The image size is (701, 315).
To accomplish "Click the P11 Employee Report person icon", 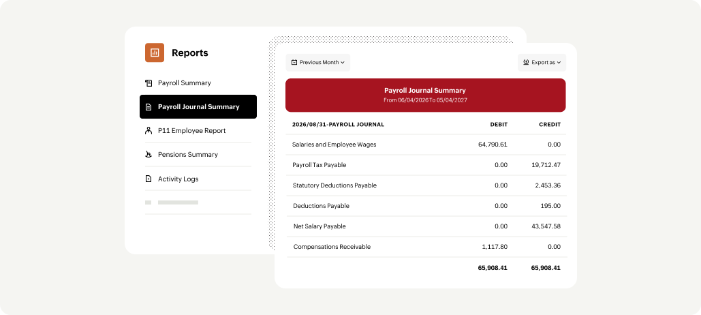I will [149, 131].
